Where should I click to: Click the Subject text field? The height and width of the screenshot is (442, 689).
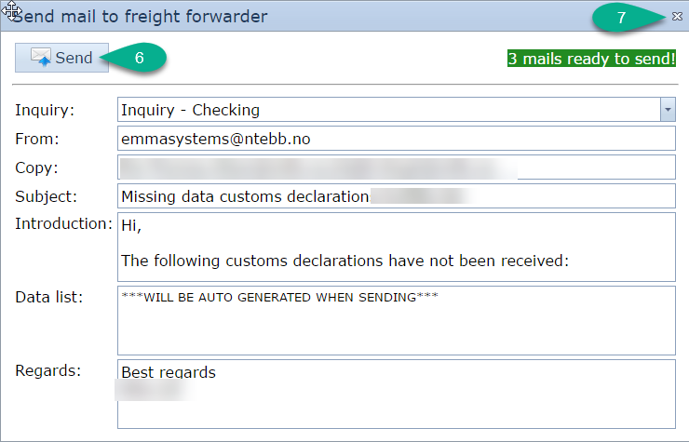coord(396,196)
